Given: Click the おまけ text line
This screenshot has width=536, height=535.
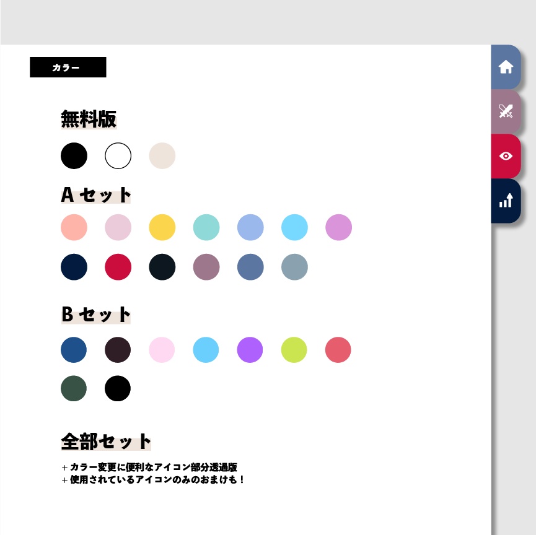Looking at the screenshot, I should point(154,479).
